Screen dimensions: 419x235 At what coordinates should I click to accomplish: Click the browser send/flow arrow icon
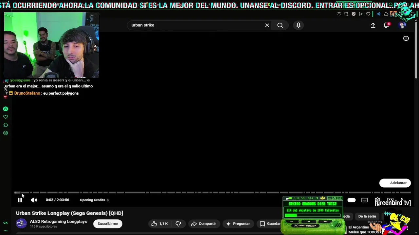tap(361, 14)
